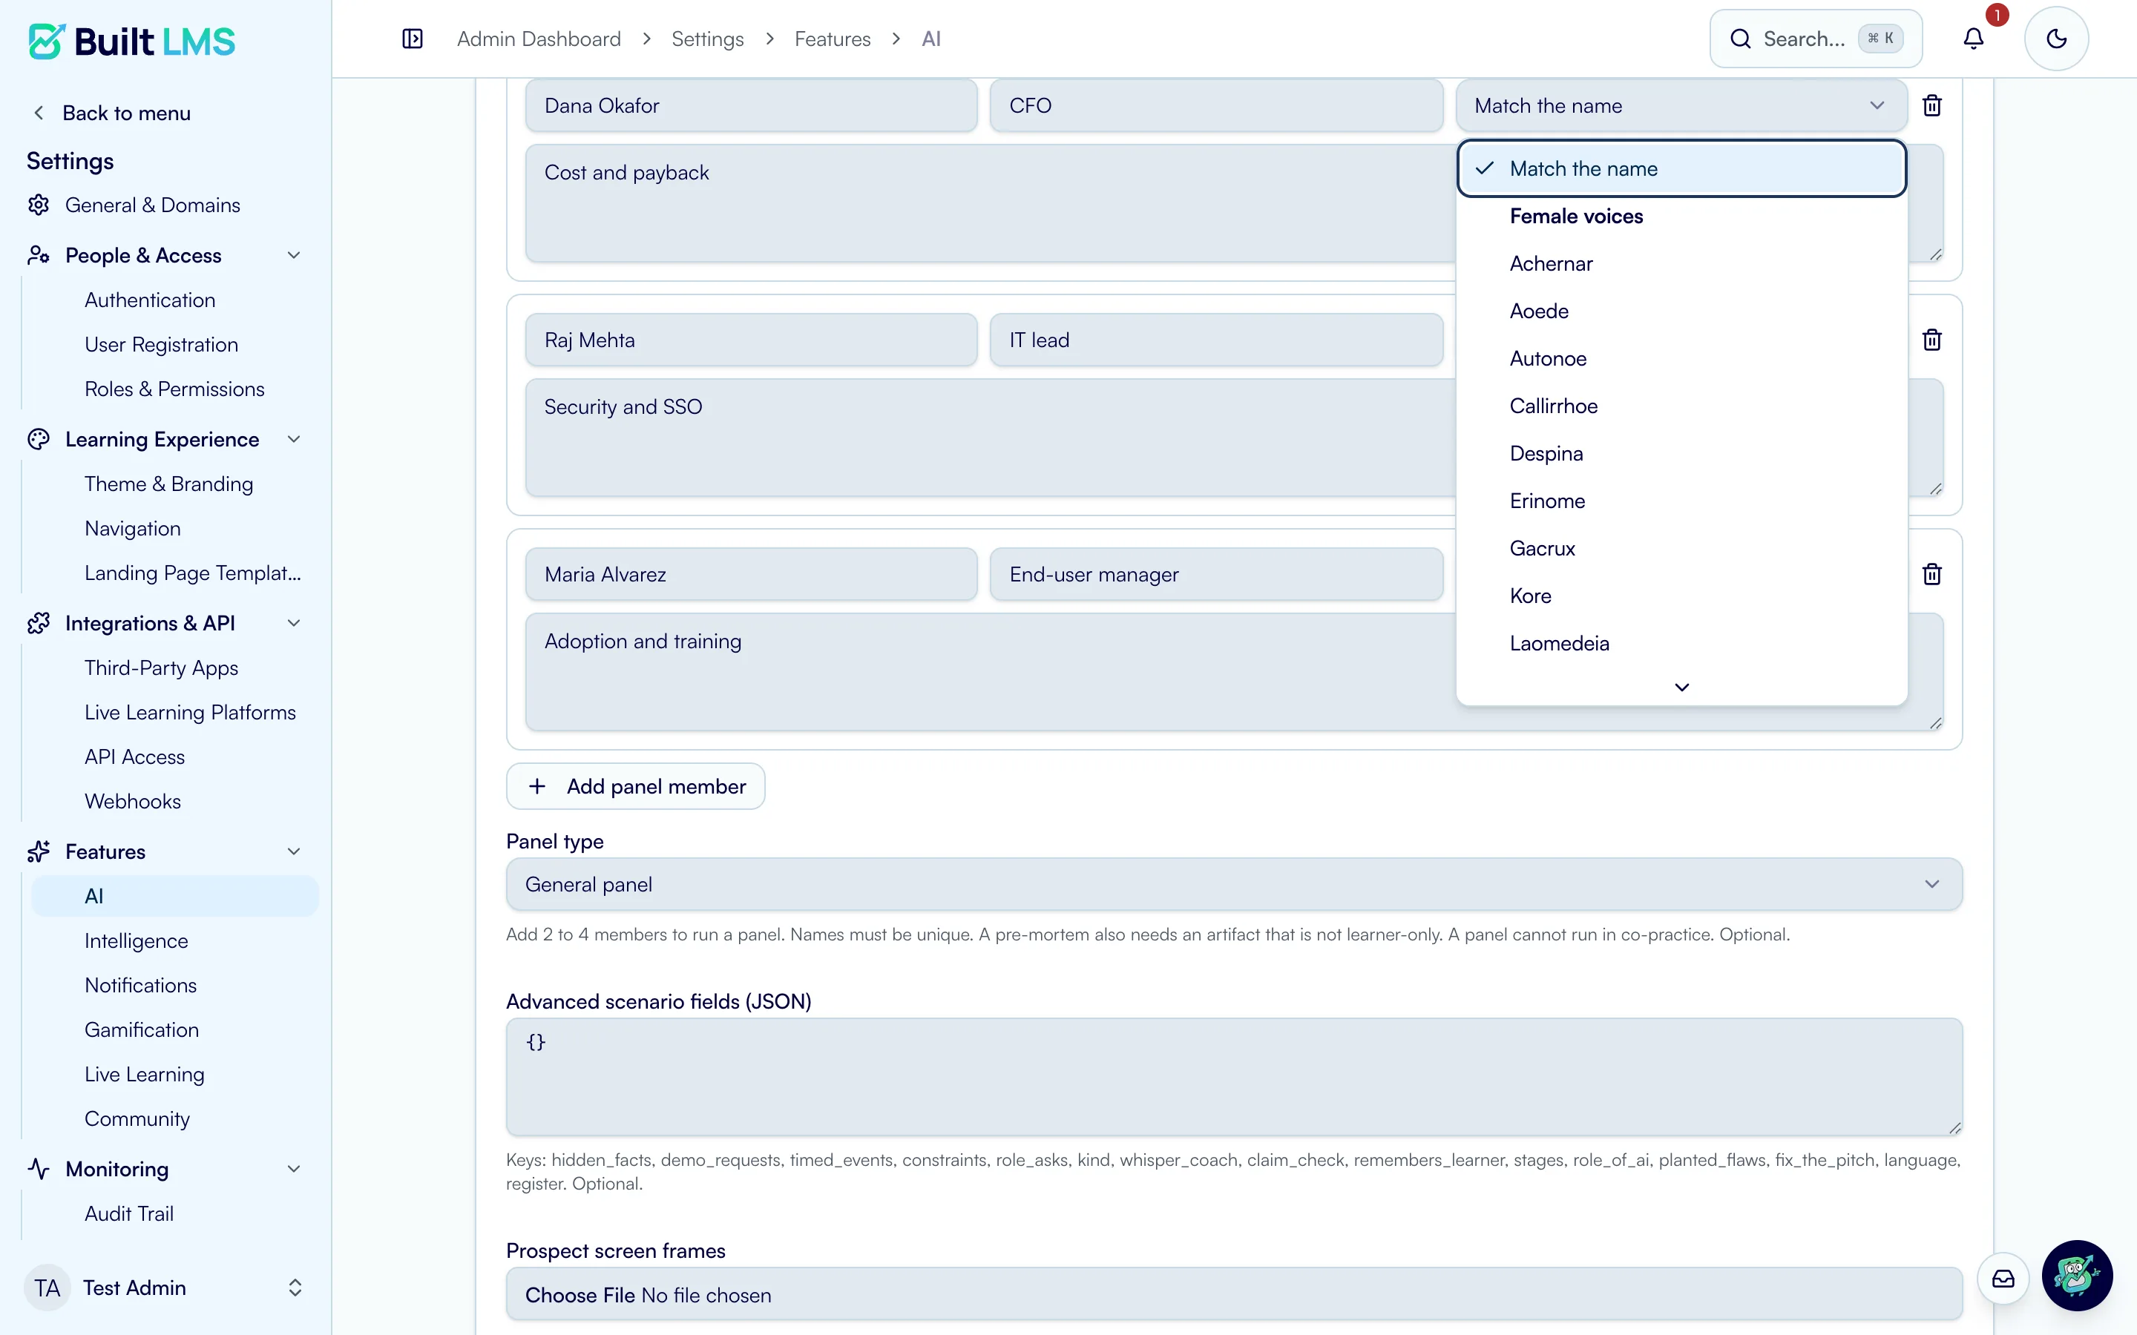Delete the Dana Okafor panel member
This screenshot has width=2137, height=1335.
(1932, 106)
